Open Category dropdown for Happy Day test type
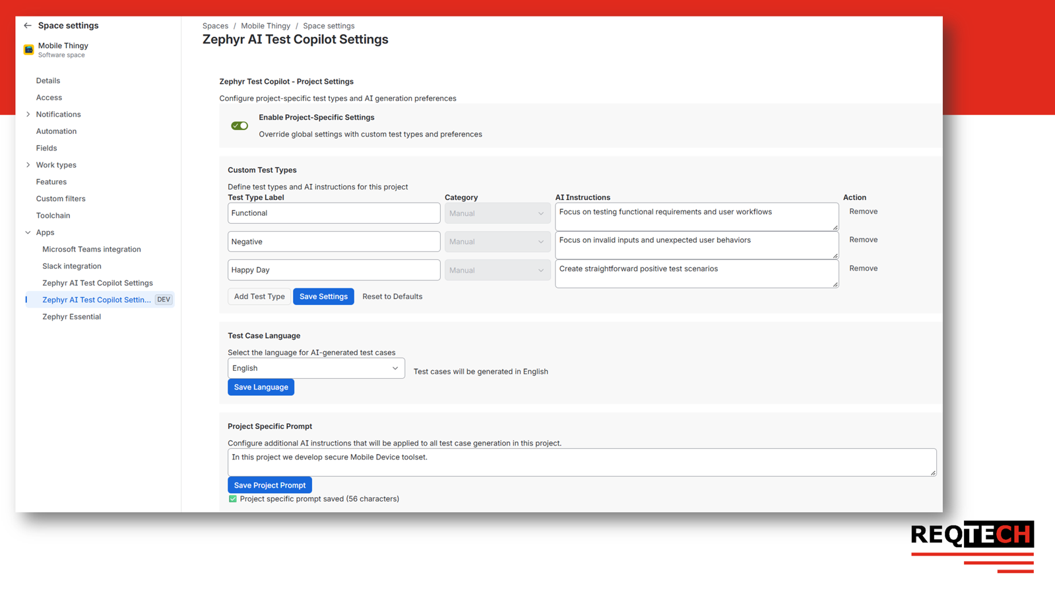 pyautogui.click(x=497, y=270)
